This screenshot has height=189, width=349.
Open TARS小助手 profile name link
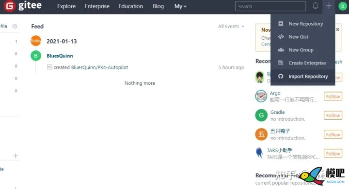point(280,150)
